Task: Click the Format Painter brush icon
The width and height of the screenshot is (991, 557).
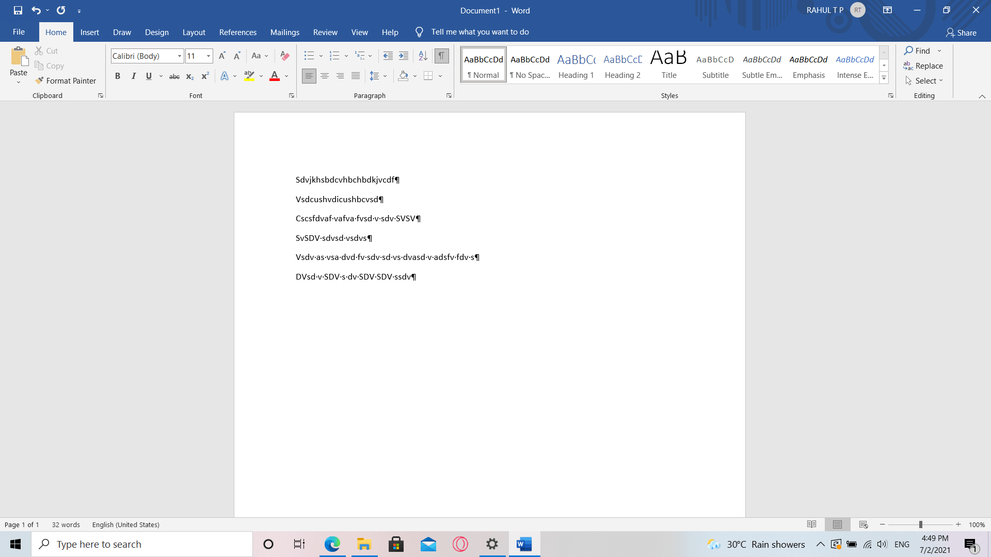Action: coord(39,80)
